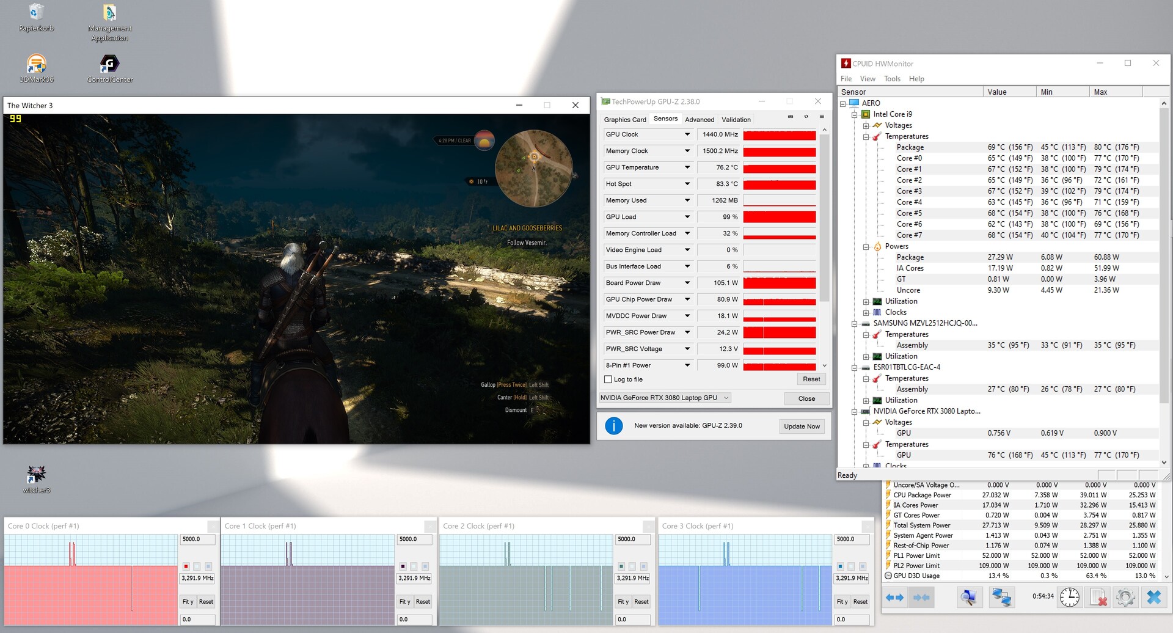Viewport: 1173px width, 633px height.
Task: Toggle the blue box in Core 3 Clock panel
Action: [x=840, y=566]
